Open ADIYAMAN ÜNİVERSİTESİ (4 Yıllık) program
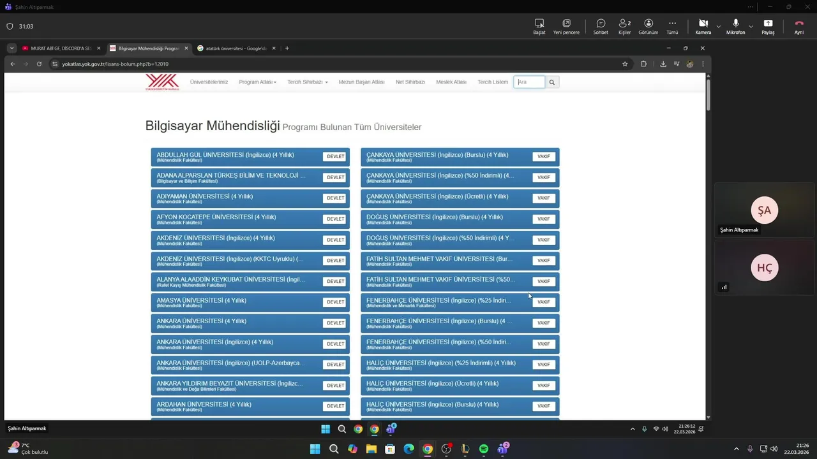 (250, 198)
